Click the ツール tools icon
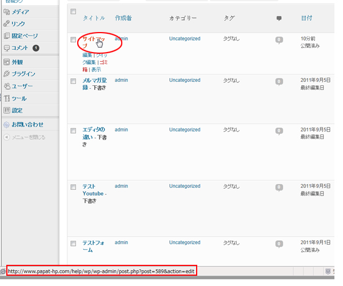 6,98
